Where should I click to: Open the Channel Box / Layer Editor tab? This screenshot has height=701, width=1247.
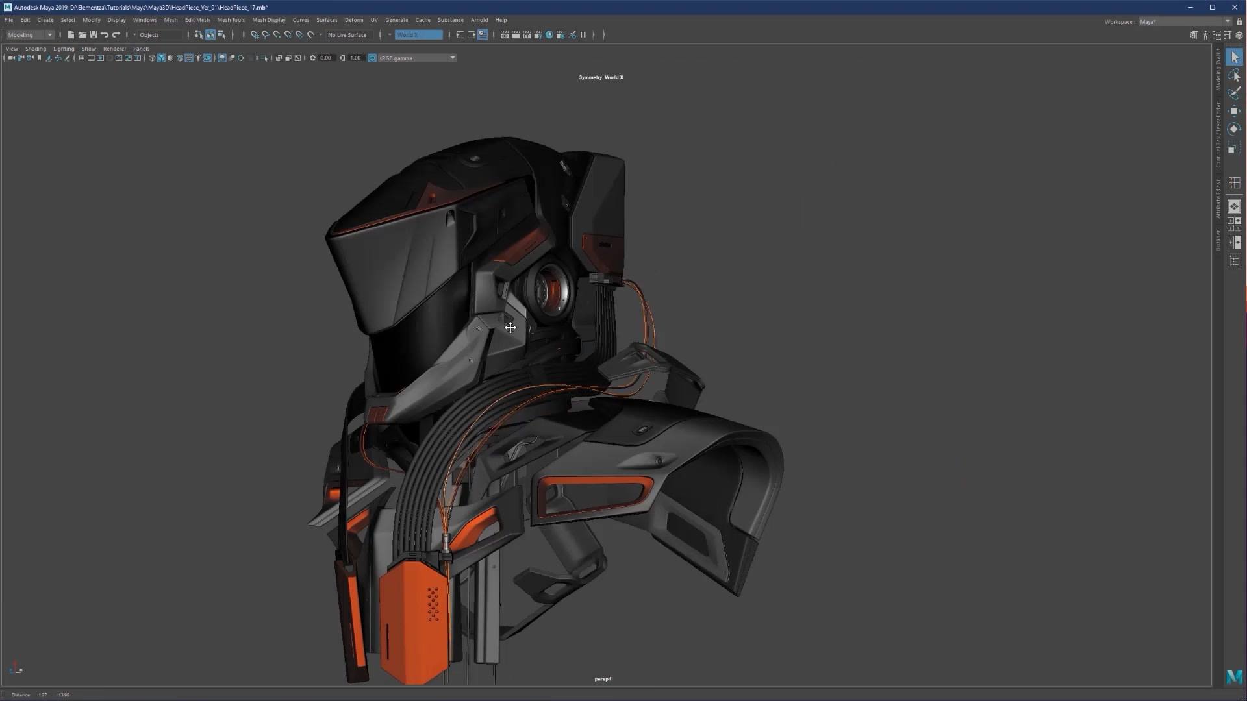tap(1218, 134)
